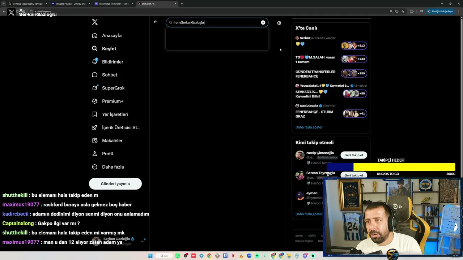Open Zoom from the taskbar
463x260 pixels.
click(249, 256)
